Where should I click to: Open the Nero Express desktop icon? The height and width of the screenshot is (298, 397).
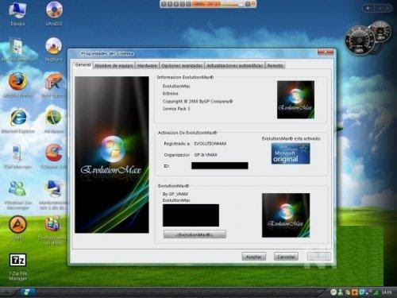coord(53,85)
